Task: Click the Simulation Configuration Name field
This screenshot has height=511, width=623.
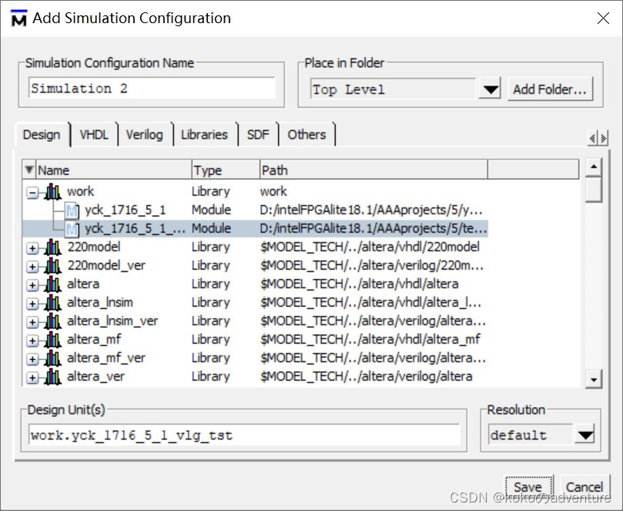Action: point(152,89)
